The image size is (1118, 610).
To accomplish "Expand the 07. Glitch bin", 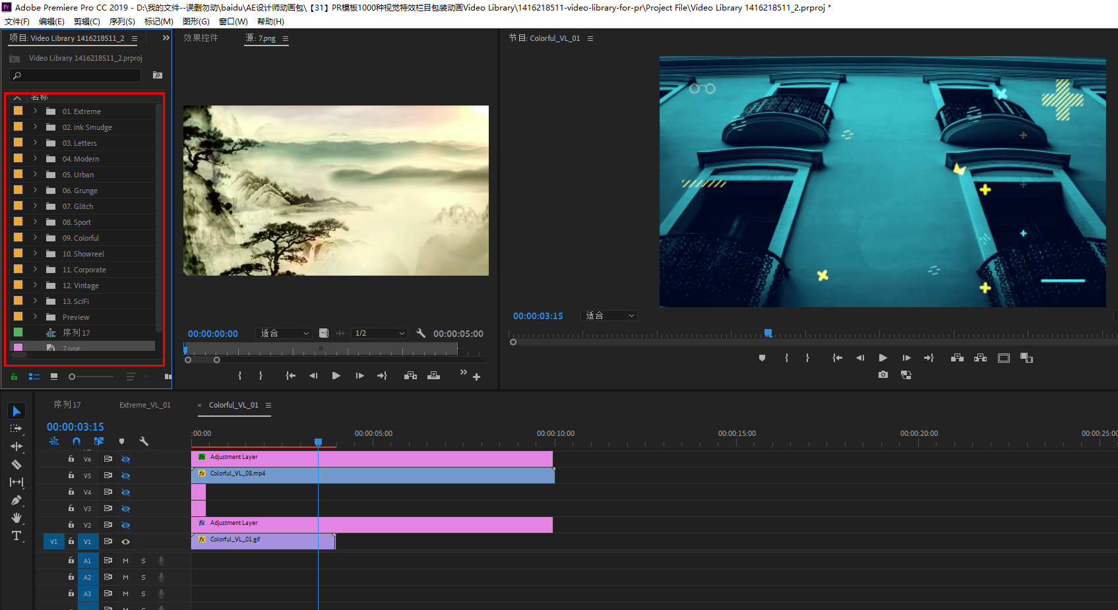I will tap(35, 206).
